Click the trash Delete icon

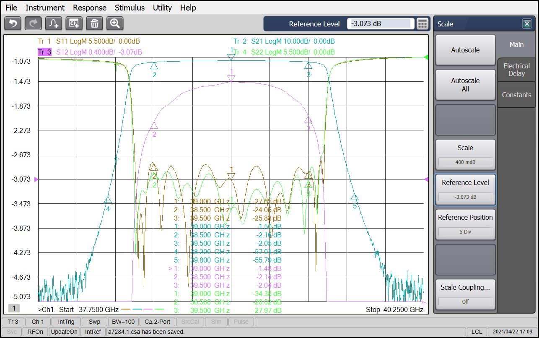coord(94,23)
